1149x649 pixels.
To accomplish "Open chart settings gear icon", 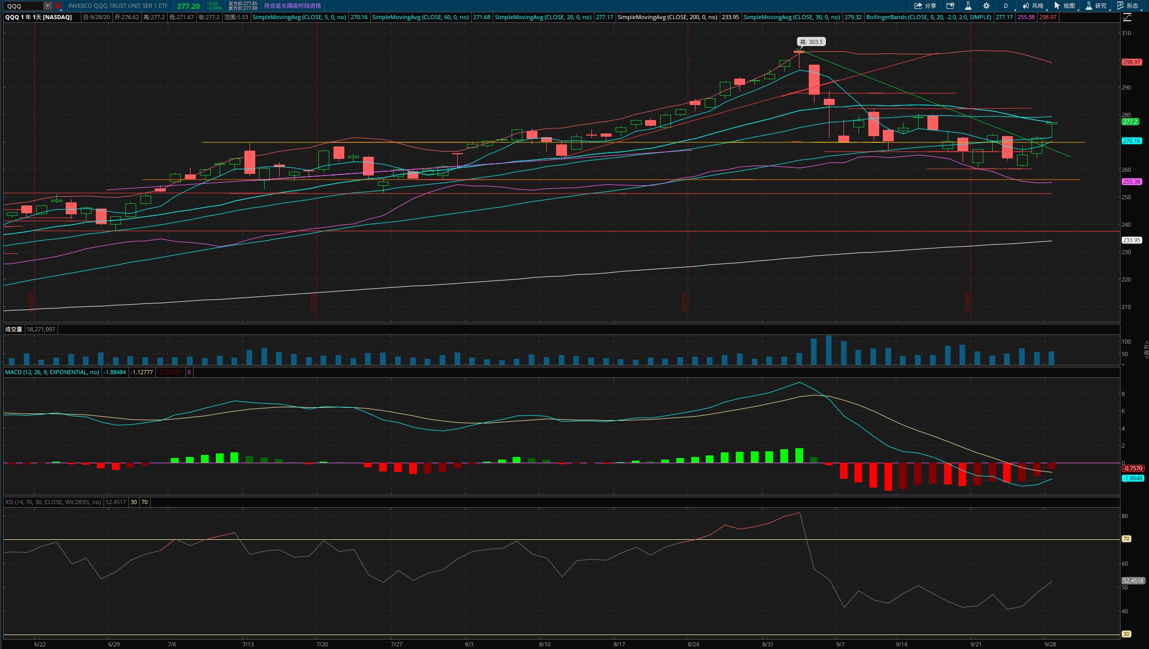I will (986, 6).
